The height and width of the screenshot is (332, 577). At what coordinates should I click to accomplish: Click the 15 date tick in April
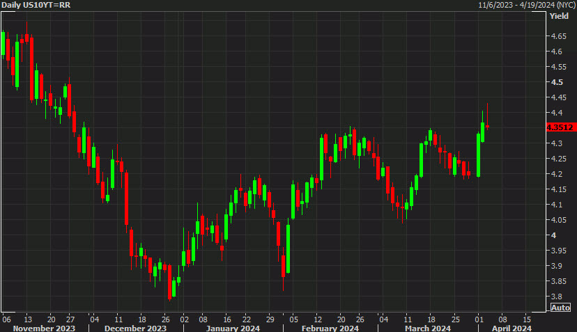pos(527,319)
